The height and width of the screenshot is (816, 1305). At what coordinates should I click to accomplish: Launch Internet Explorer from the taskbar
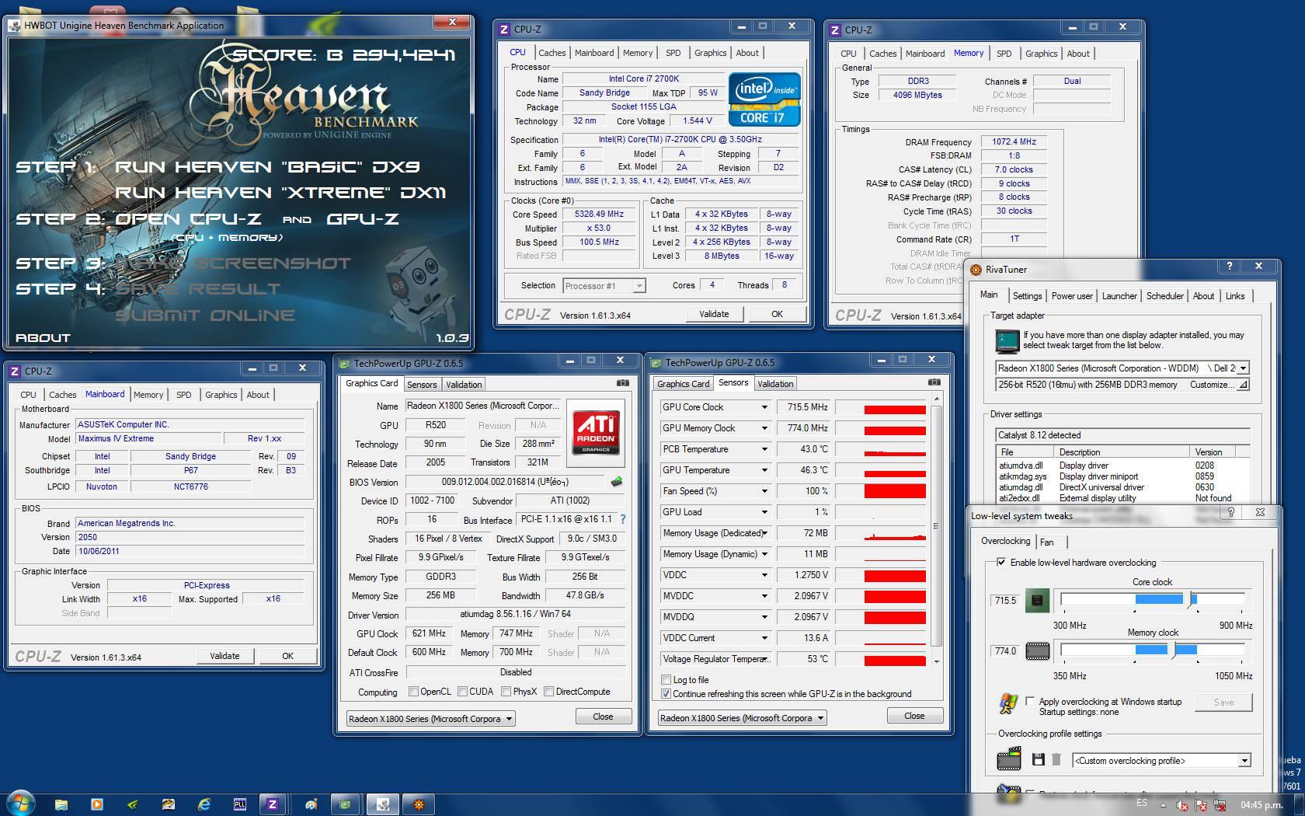tap(204, 804)
